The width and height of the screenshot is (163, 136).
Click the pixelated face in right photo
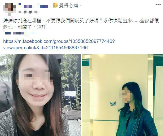click(x=126, y=95)
